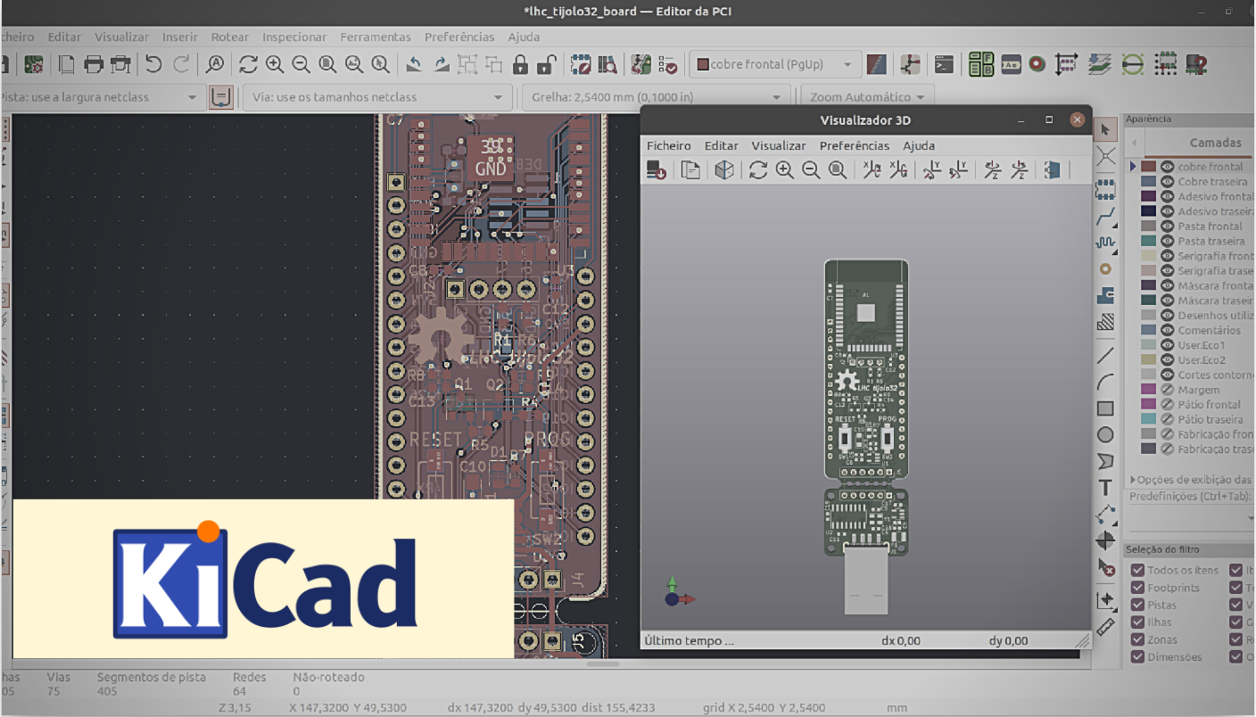Open the Grelha grid size dropdown
1256x717 pixels.
[657, 97]
